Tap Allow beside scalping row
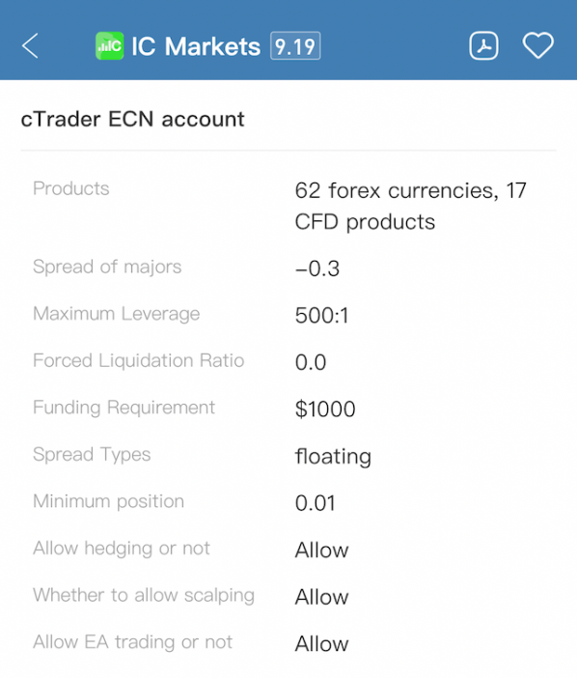The width and height of the screenshot is (577, 678). click(x=321, y=597)
